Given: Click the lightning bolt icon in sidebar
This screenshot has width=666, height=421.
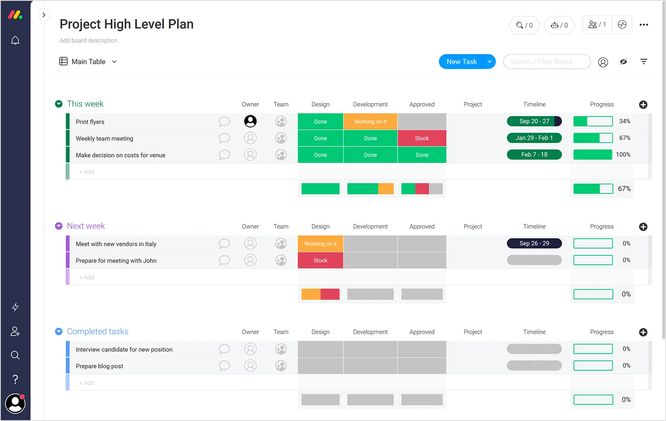Looking at the screenshot, I should click(x=15, y=307).
